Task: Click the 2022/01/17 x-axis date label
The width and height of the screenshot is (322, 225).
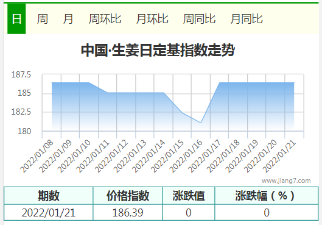Action: click(x=205, y=156)
